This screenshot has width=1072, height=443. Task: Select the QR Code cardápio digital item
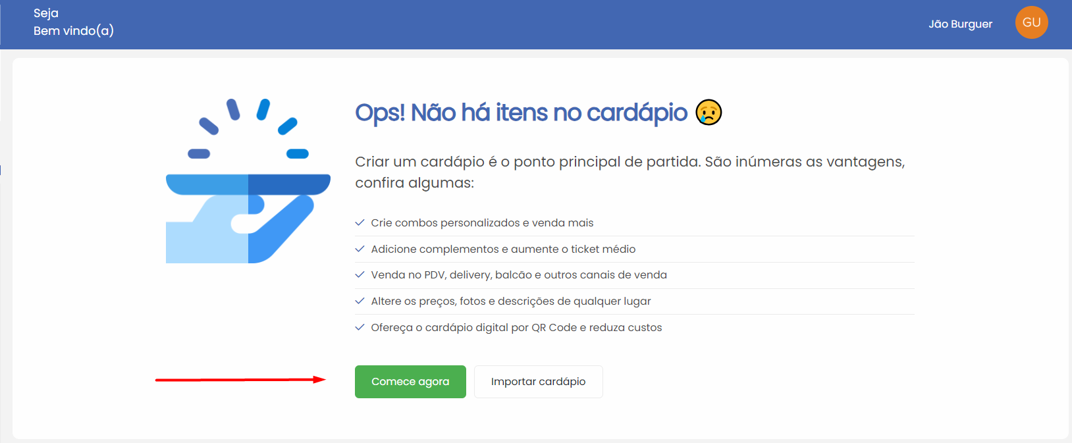click(x=635, y=327)
